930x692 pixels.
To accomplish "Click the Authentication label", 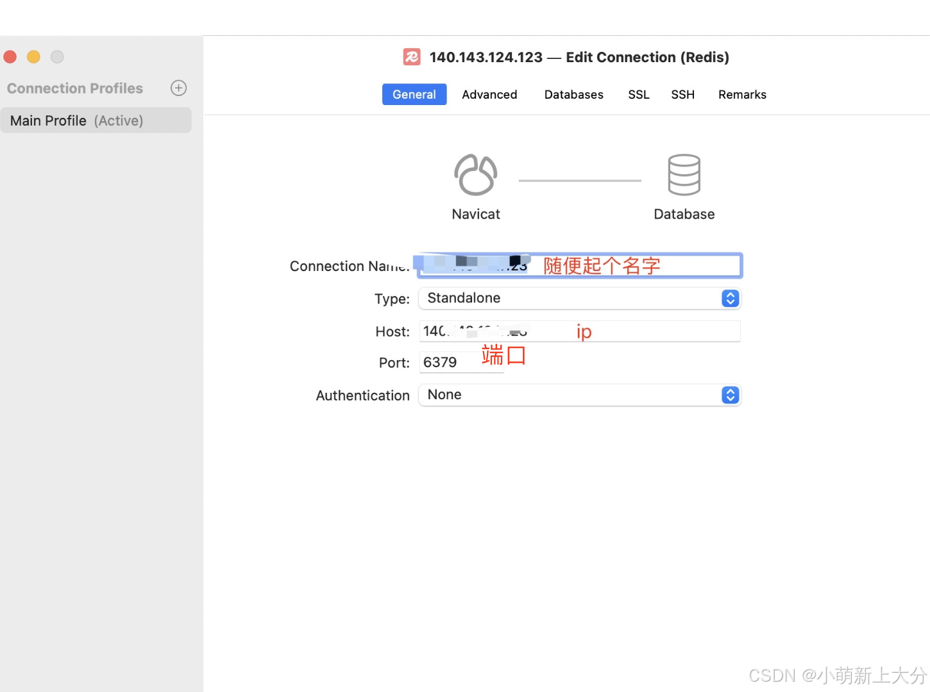I will click(x=362, y=395).
